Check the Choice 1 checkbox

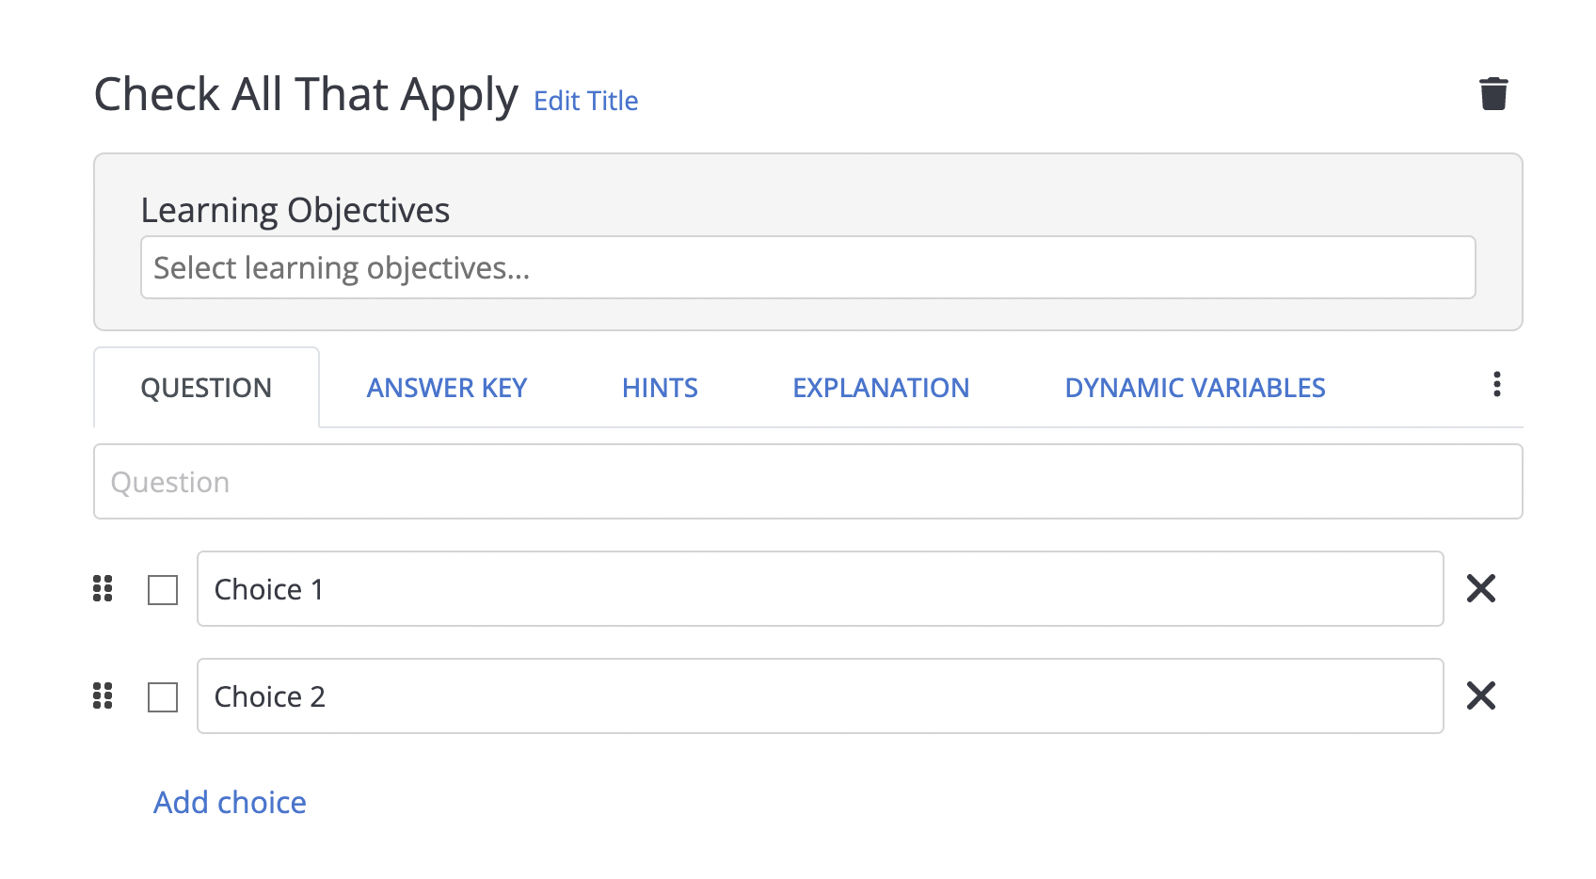[x=163, y=590]
